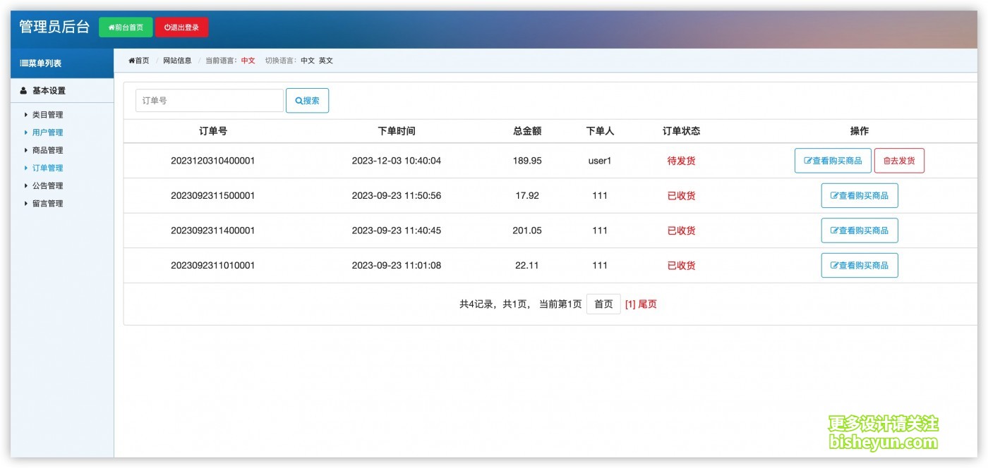Click the 订单号 search input field
Screen dimensions: 988x468
tap(210, 101)
